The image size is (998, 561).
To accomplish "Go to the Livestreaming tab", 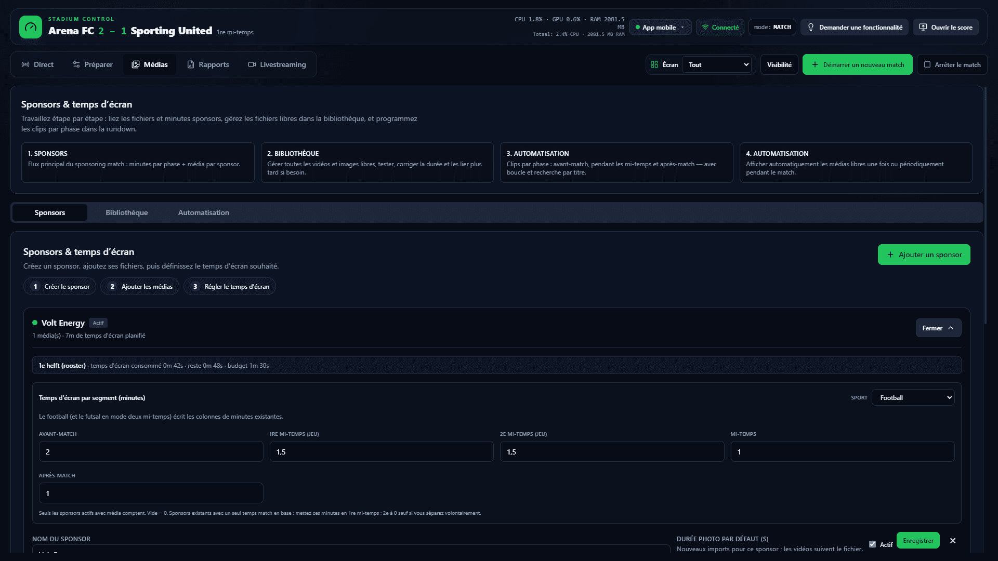I will 277,64.
